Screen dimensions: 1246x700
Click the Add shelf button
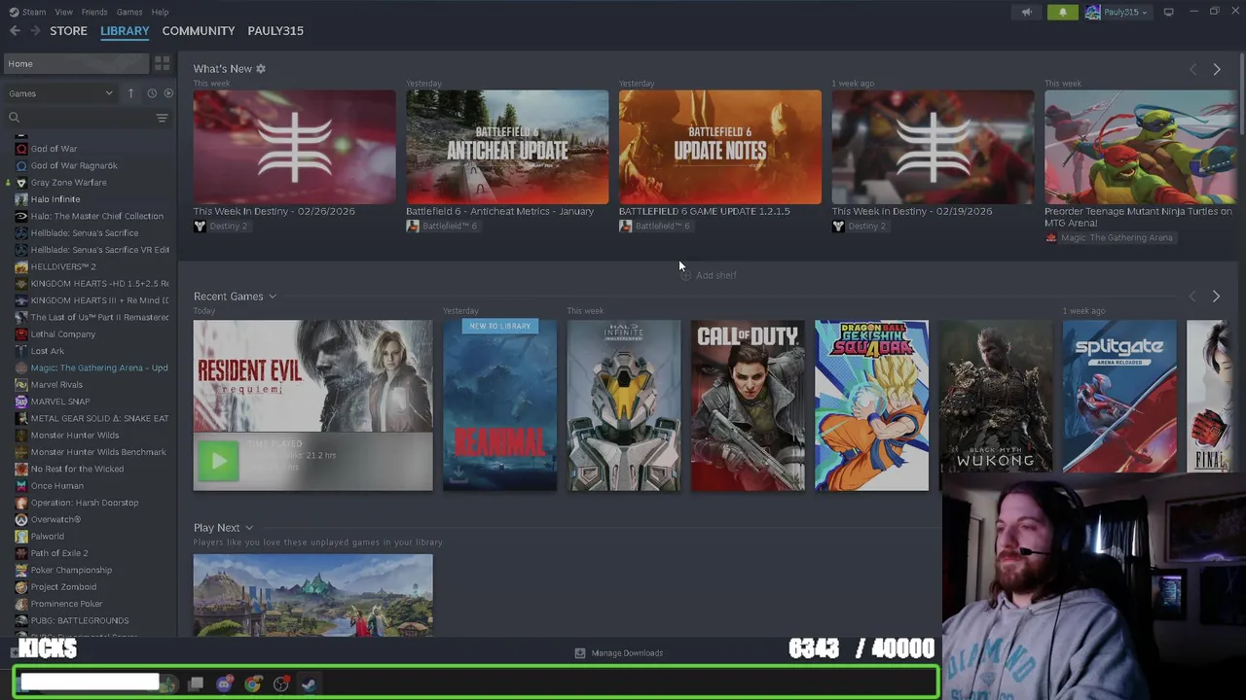[709, 275]
